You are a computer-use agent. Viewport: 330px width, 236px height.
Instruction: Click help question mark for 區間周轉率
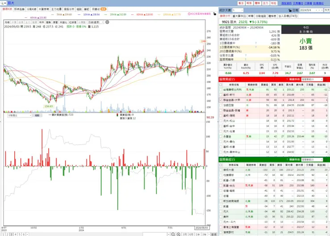pyautogui.click(x=246, y=60)
